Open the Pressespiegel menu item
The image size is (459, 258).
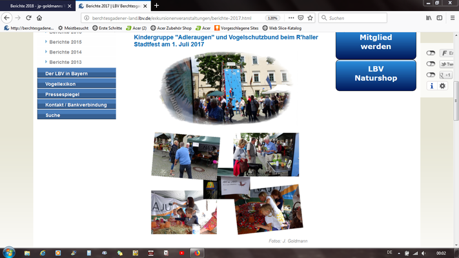77,94
